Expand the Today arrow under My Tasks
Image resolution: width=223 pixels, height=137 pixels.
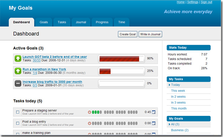[x=169, y=85]
